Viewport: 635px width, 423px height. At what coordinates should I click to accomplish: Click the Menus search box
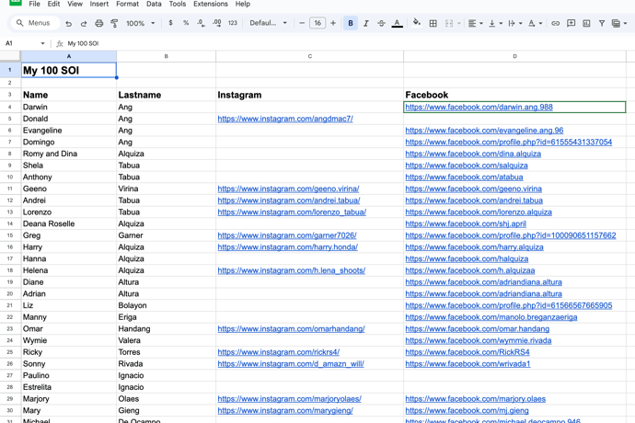pyautogui.click(x=36, y=23)
